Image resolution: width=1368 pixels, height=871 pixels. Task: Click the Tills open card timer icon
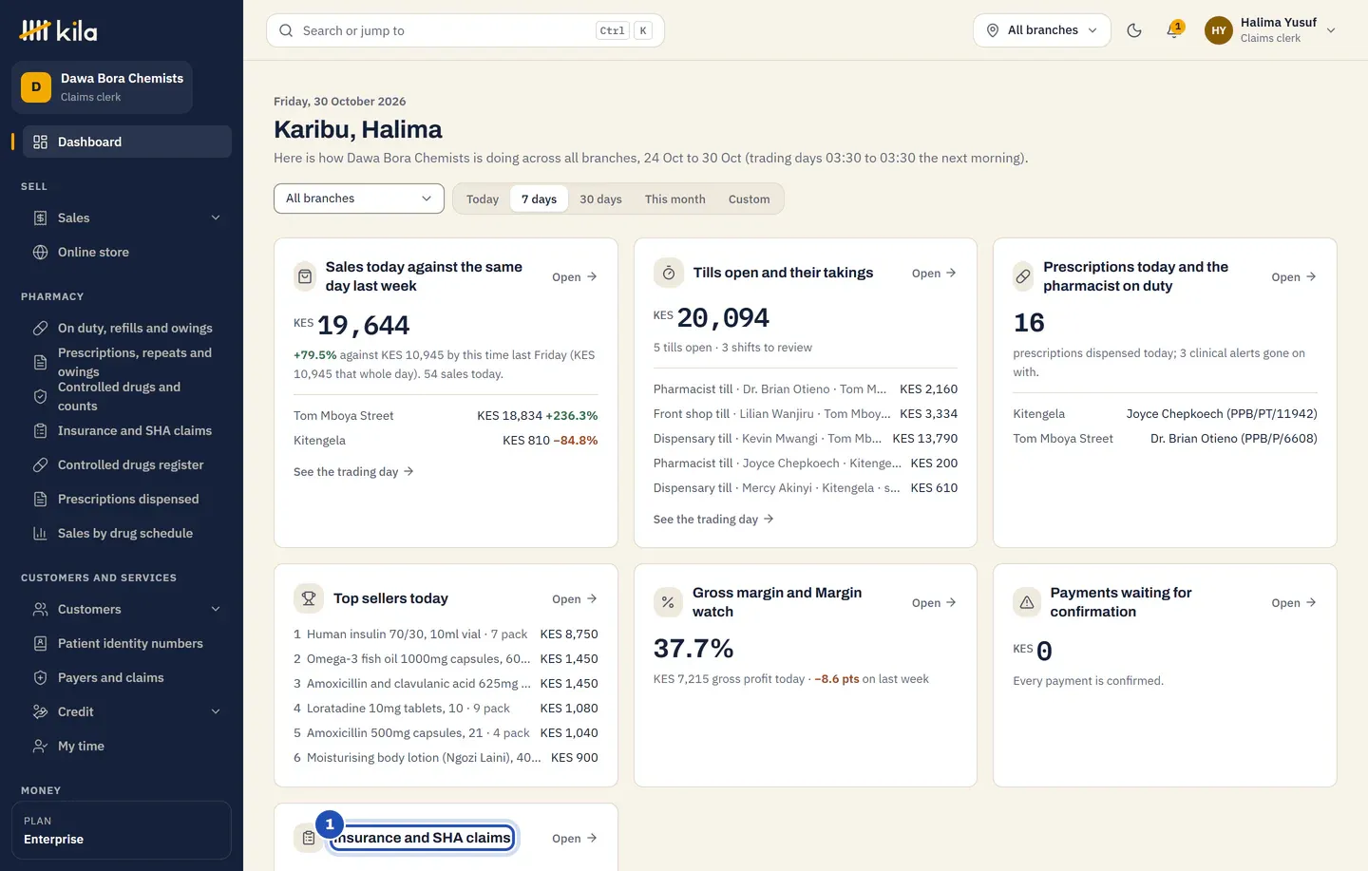click(669, 273)
